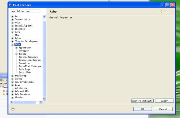Select Test::Unit preferences item
The width and height of the screenshot is (180, 118).
25,72
